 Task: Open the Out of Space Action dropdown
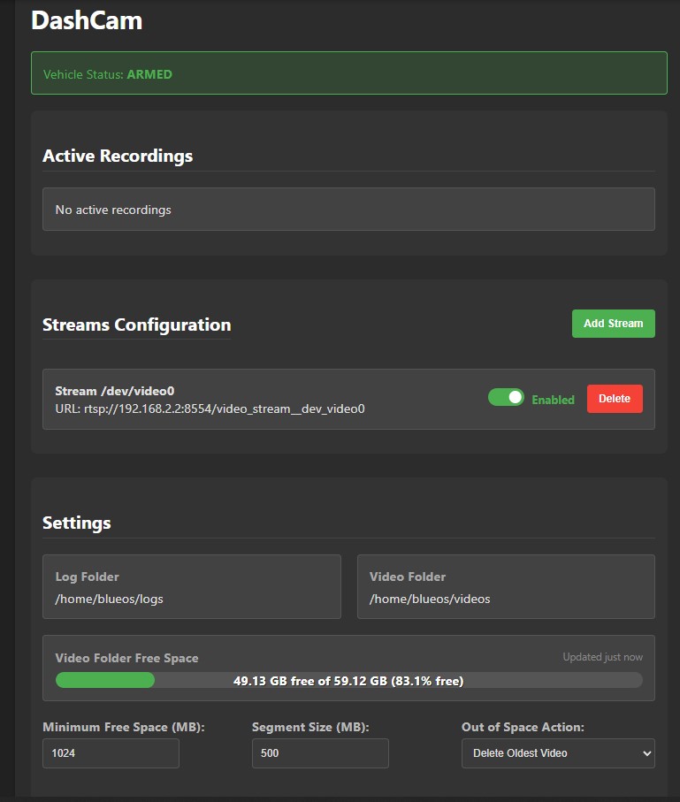558,752
